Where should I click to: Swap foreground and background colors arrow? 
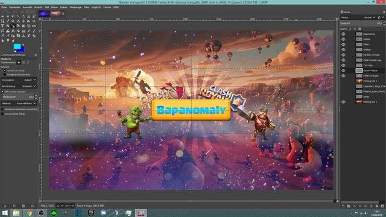pyautogui.click(x=23, y=45)
